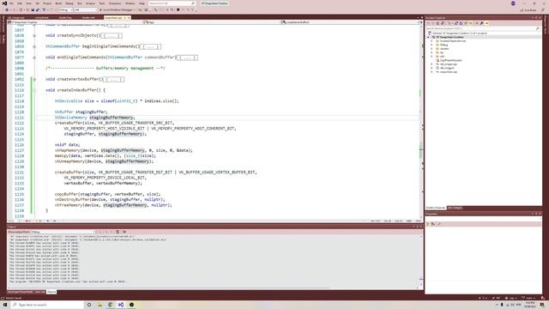Click the Sync with Active Document icon in Solution Explorer

(455, 23)
